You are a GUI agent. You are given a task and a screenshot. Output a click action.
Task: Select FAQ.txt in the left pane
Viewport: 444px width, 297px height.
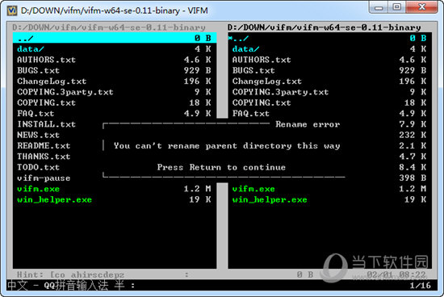click(x=36, y=114)
